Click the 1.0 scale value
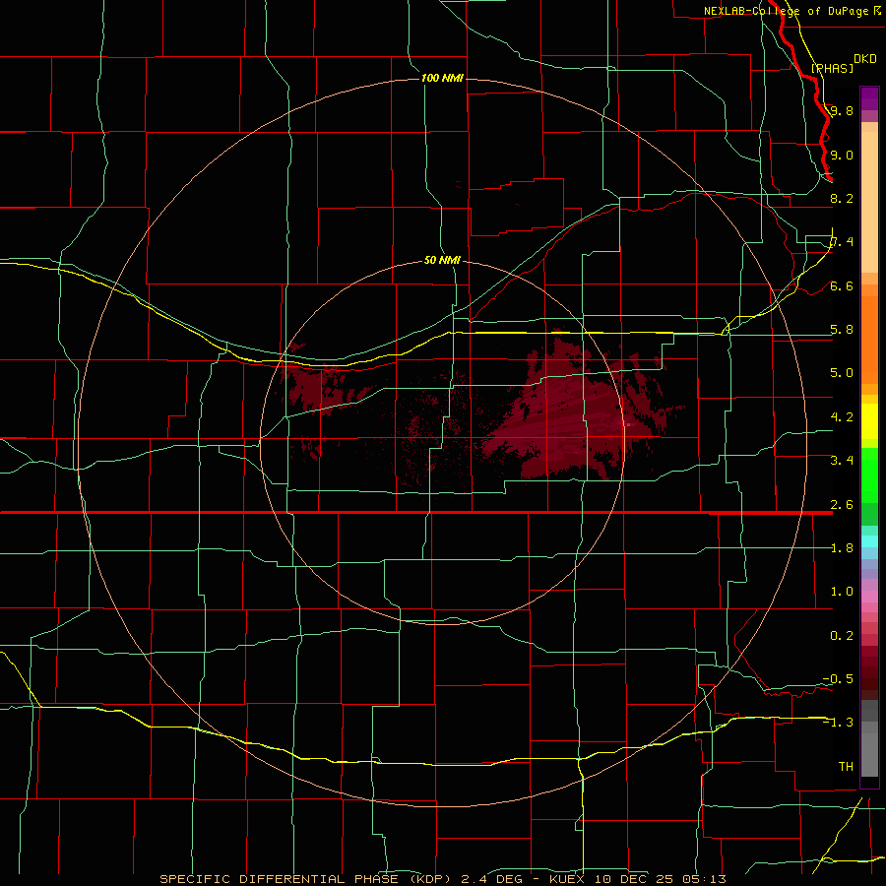886x886 pixels. [842, 592]
